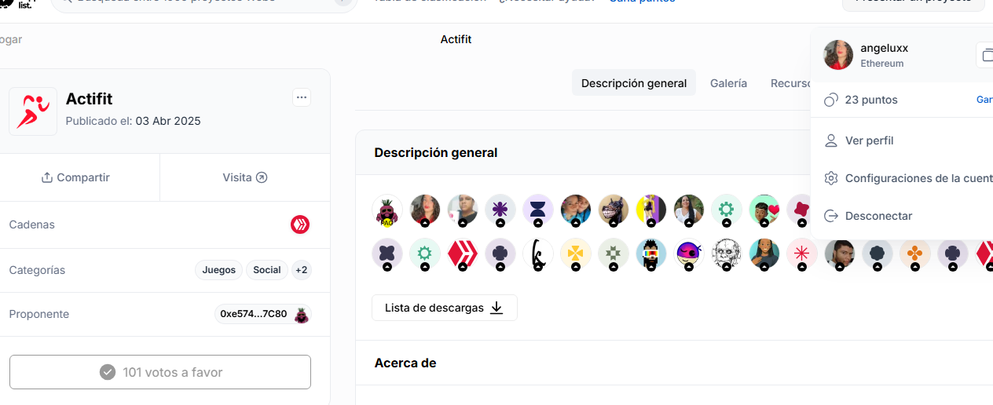Viewport: 993px width, 405px height.
Task: Click the couple photo voter avatar
Action: (576, 210)
